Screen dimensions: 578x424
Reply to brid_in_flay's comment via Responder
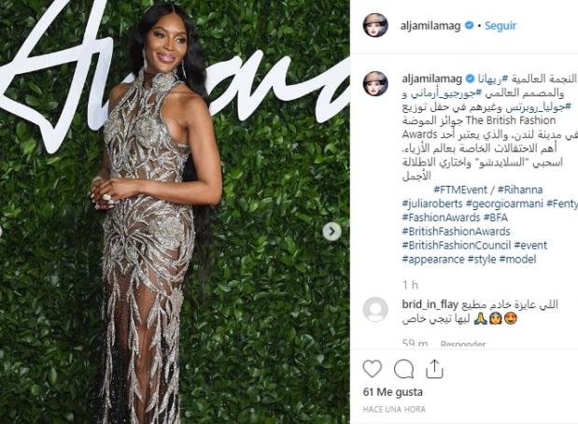463,344
